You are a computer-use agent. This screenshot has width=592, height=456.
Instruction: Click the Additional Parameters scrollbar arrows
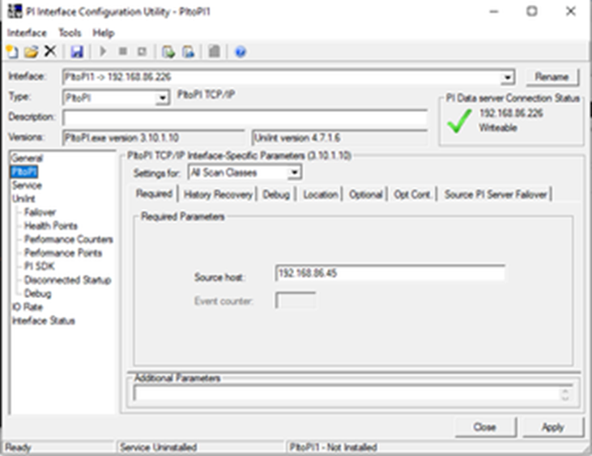tap(565, 394)
